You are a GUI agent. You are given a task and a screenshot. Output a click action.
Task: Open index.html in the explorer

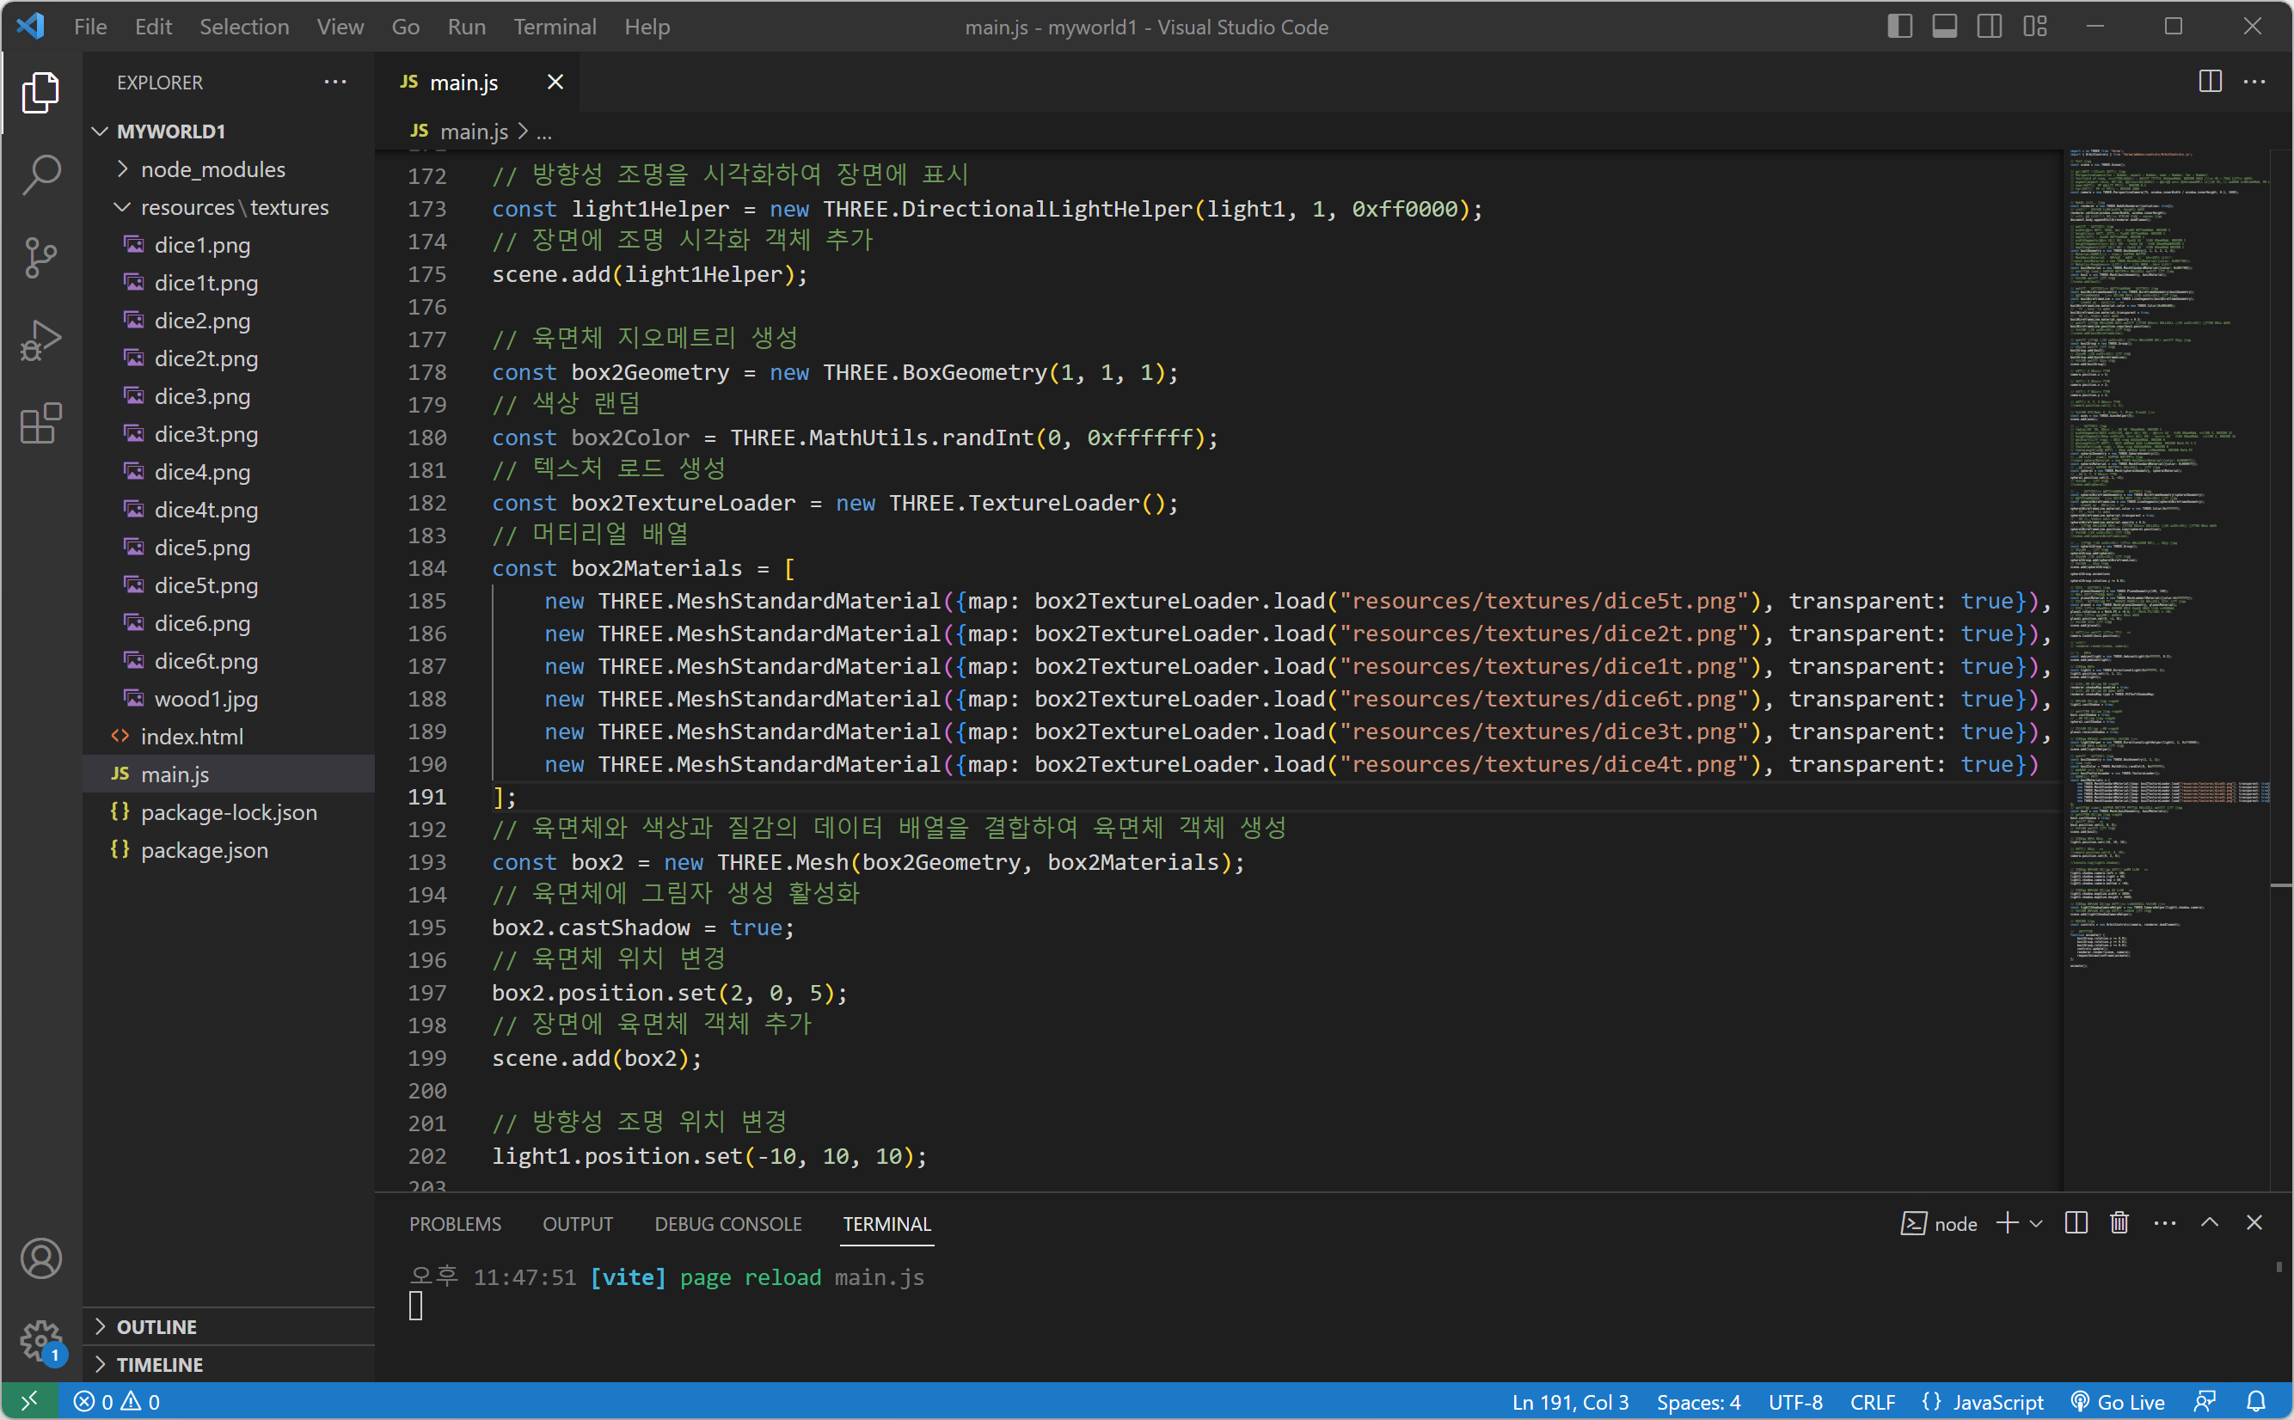pos(192,737)
